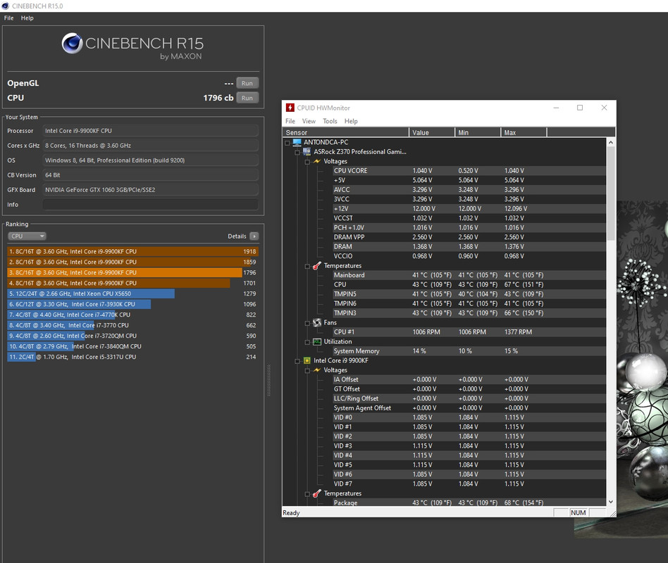Select the CPU #1 fan row

click(469, 332)
